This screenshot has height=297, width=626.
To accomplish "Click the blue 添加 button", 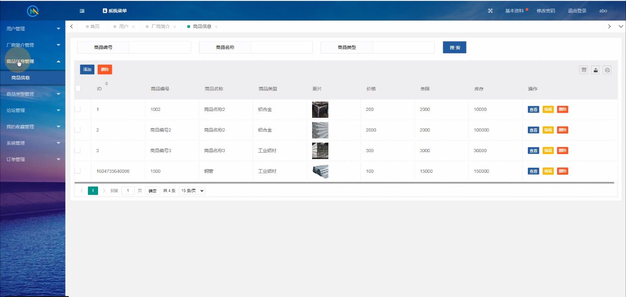I will click(87, 69).
